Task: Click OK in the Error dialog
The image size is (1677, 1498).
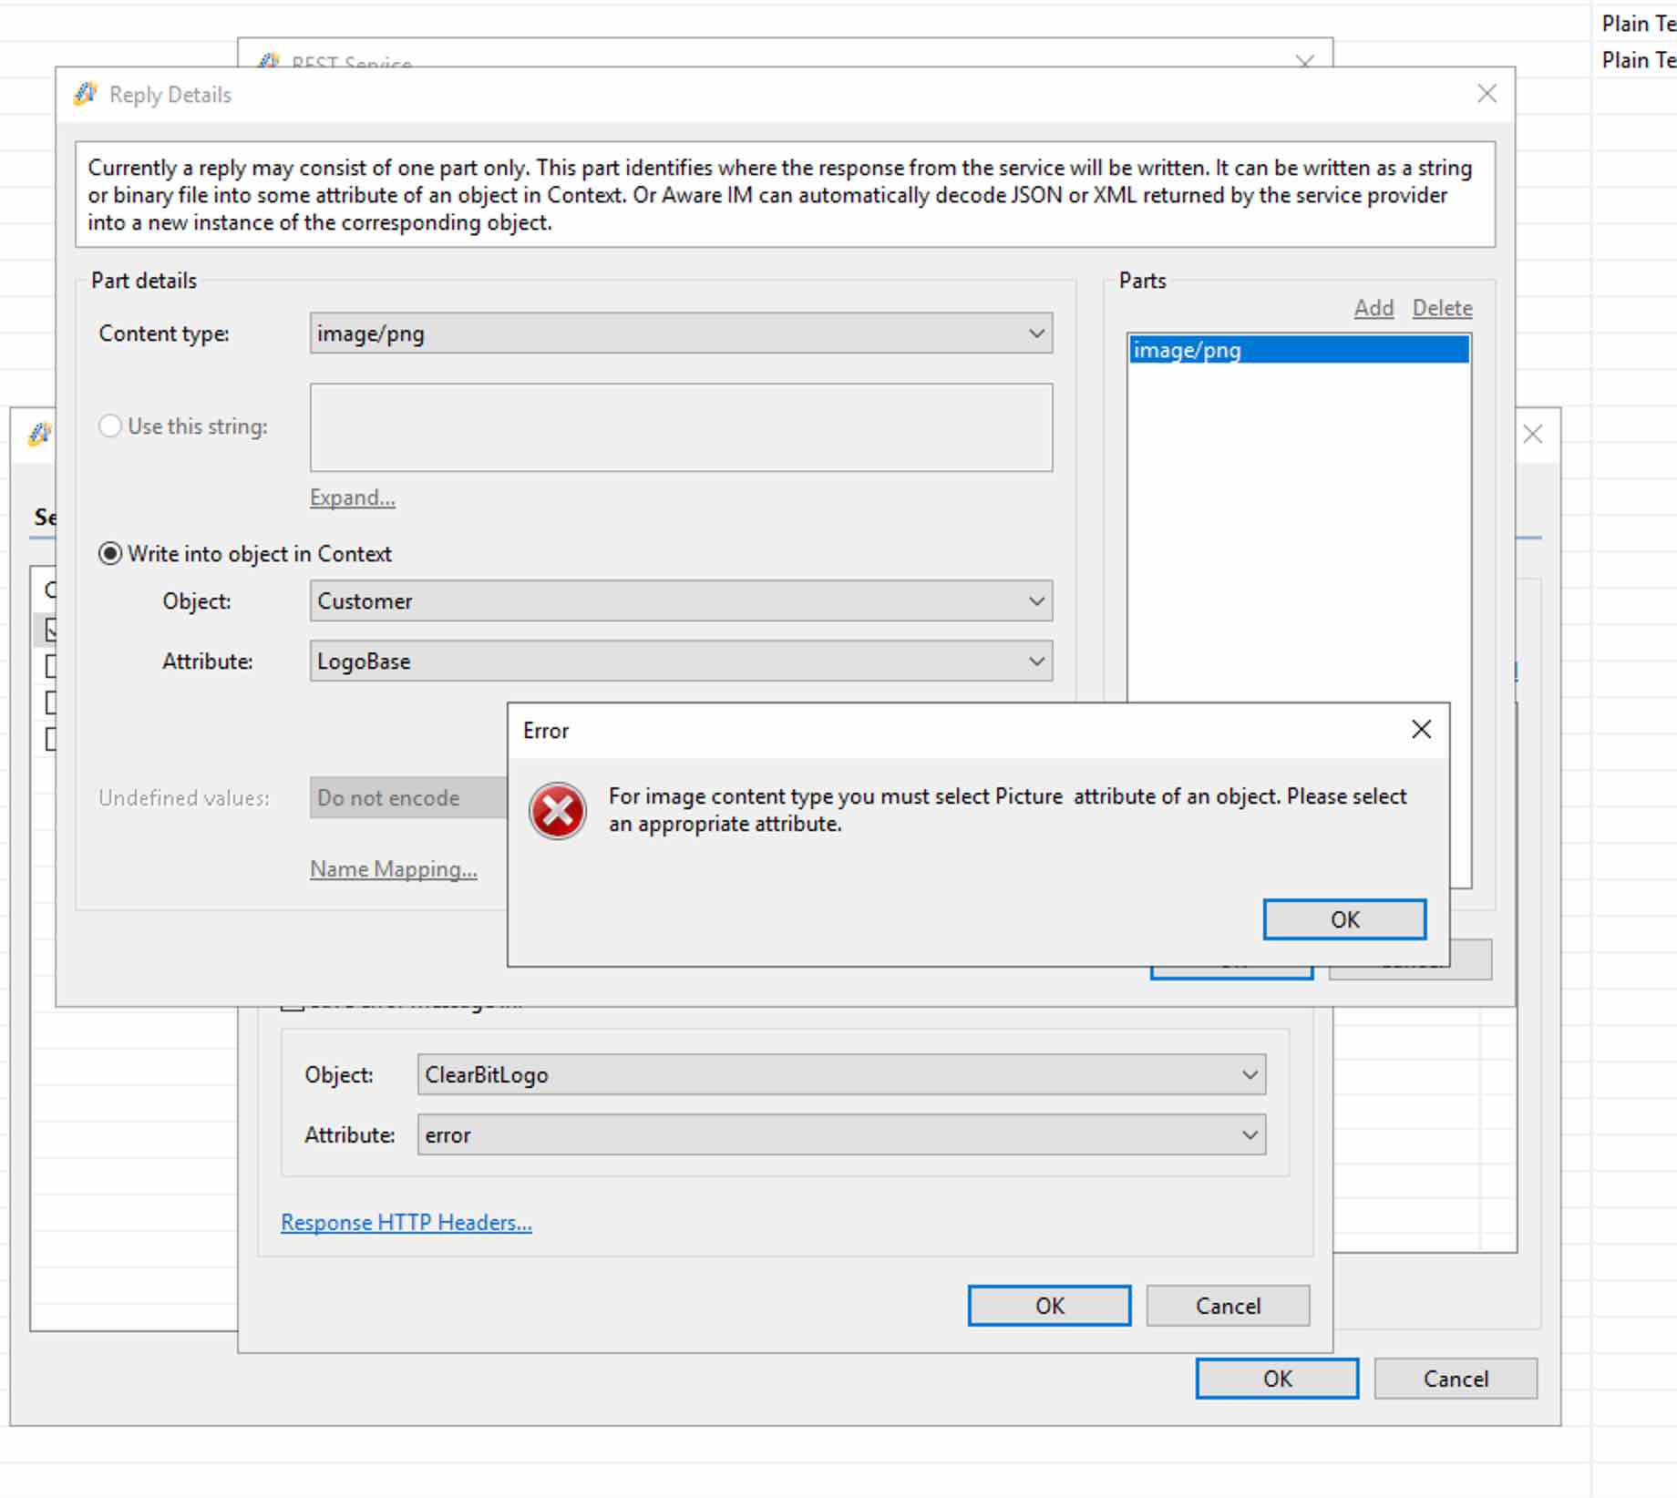Action: [1344, 919]
